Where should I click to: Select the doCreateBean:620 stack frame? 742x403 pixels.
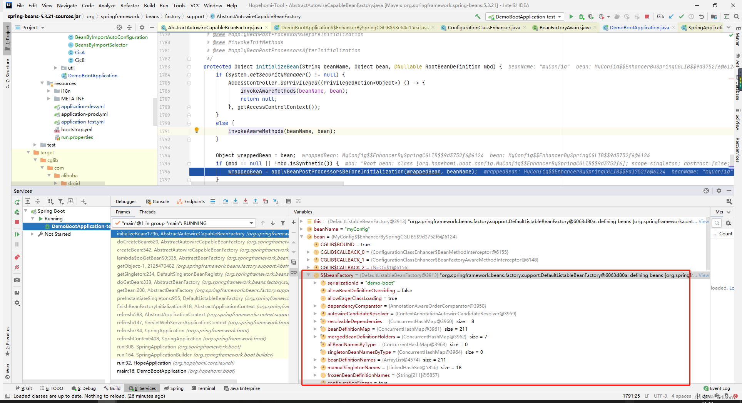click(x=200, y=242)
